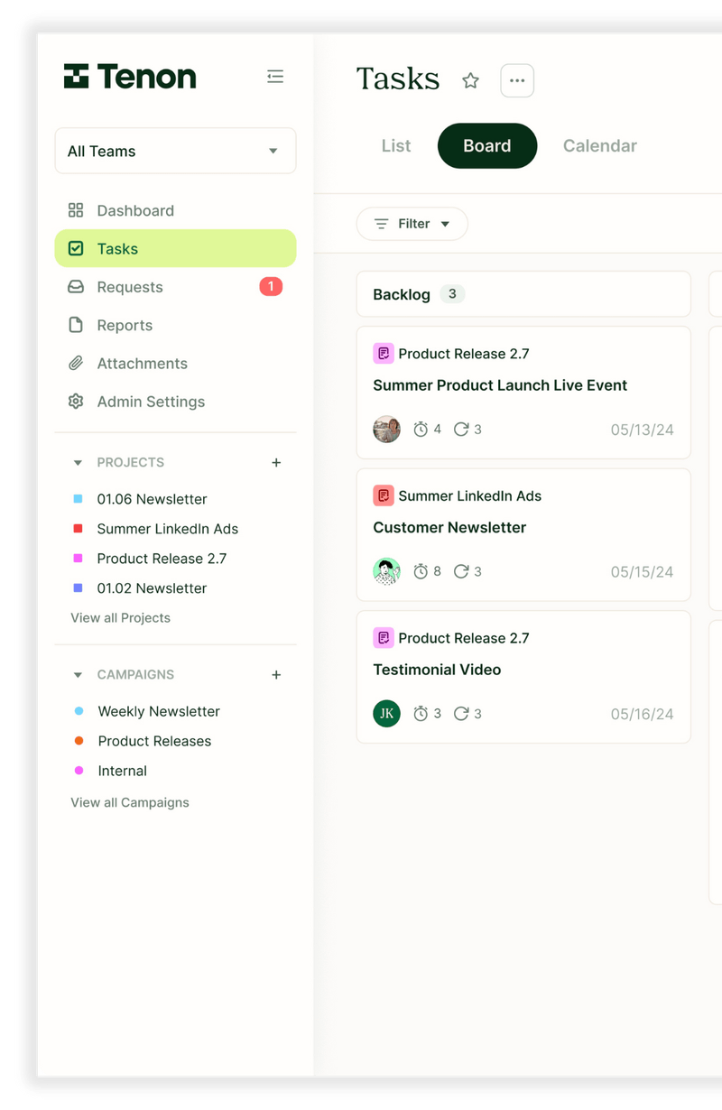Click the sidebar collapse icon near the logo
This screenshot has height=1110, width=722.
[x=275, y=76]
